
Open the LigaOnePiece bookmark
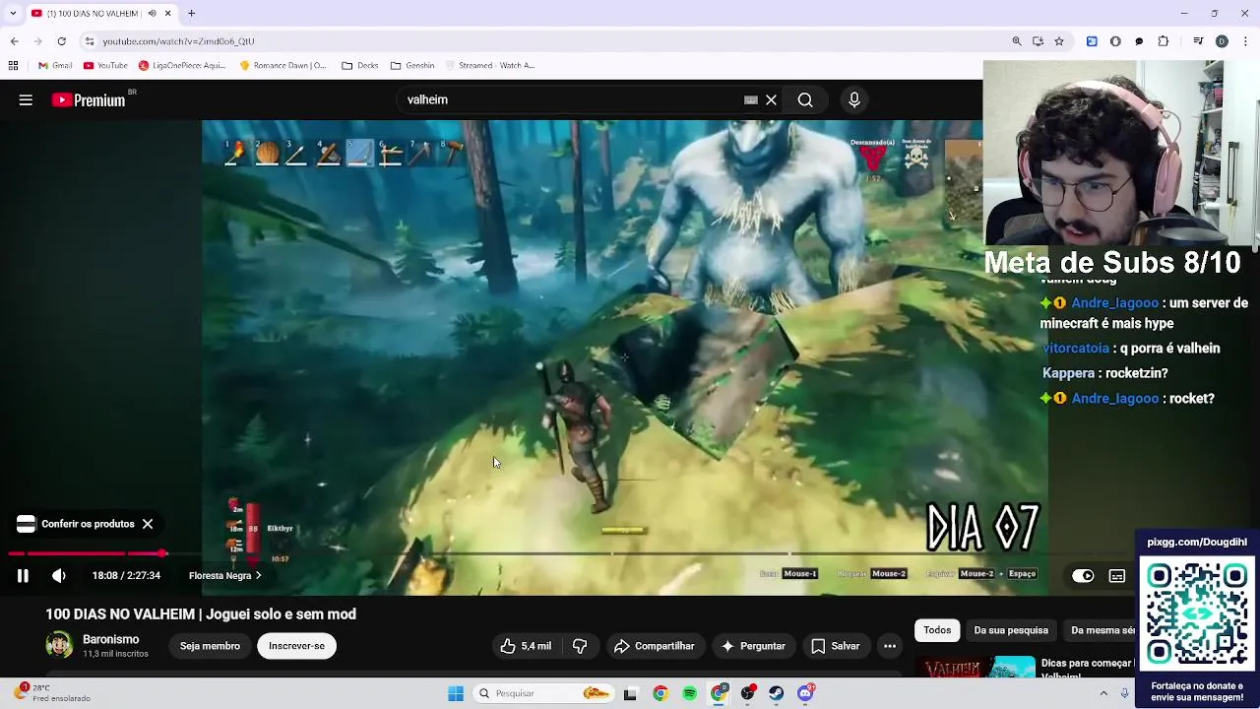182,66
